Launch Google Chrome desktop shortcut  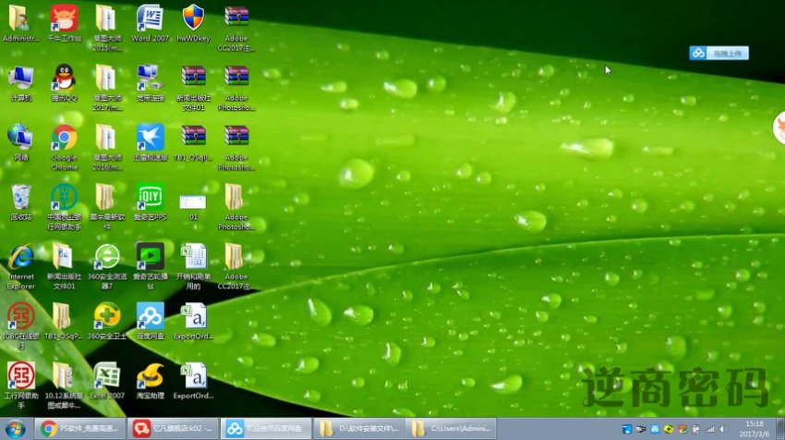(64, 147)
